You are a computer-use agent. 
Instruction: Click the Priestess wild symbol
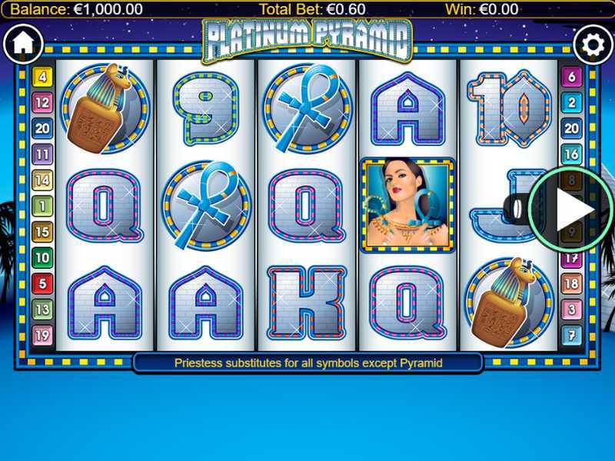[407, 204]
